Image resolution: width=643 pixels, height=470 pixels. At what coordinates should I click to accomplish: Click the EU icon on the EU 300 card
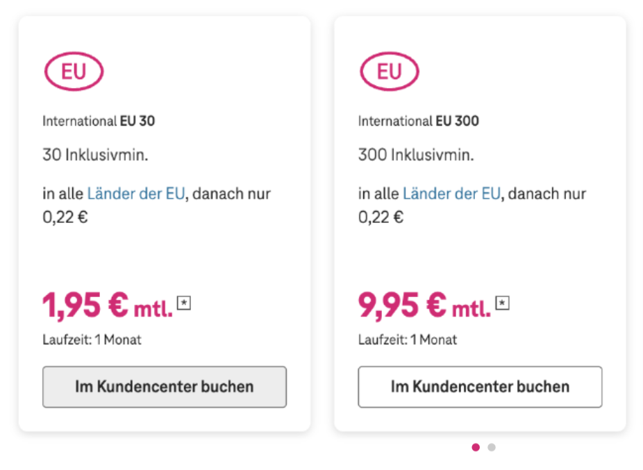coord(390,72)
